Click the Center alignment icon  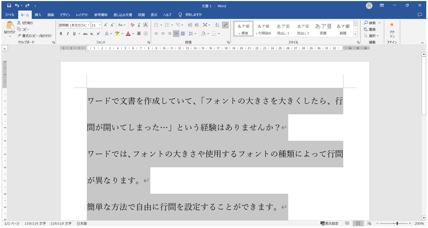pyautogui.click(x=163, y=34)
